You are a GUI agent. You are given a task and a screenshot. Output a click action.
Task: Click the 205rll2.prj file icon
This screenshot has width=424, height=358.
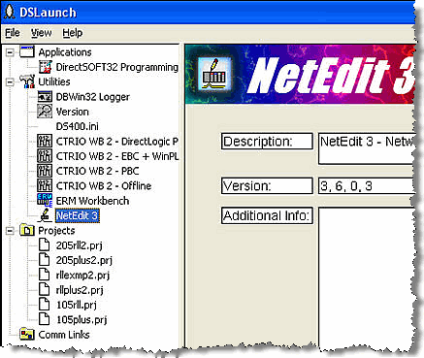pyautogui.click(x=45, y=245)
